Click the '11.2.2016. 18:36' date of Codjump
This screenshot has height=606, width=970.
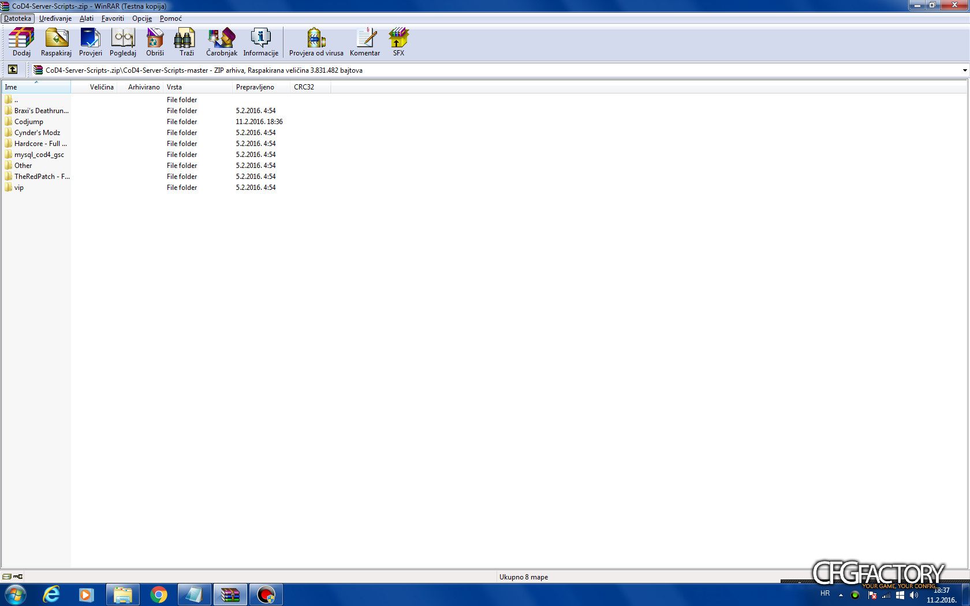click(x=259, y=121)
